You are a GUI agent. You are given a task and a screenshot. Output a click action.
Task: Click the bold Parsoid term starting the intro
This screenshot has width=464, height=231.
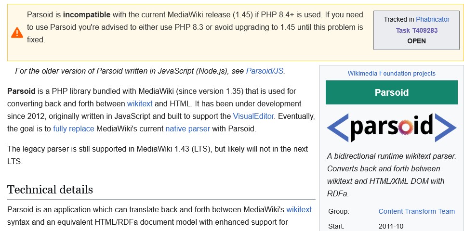[21, 91]
